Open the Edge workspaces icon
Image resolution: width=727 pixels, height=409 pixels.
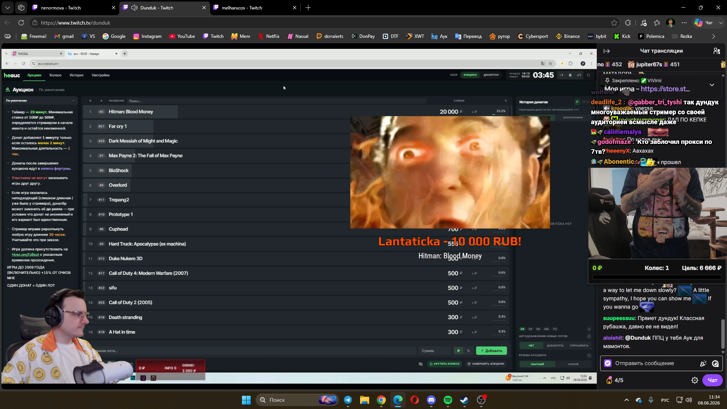click(x=21, y=8)
